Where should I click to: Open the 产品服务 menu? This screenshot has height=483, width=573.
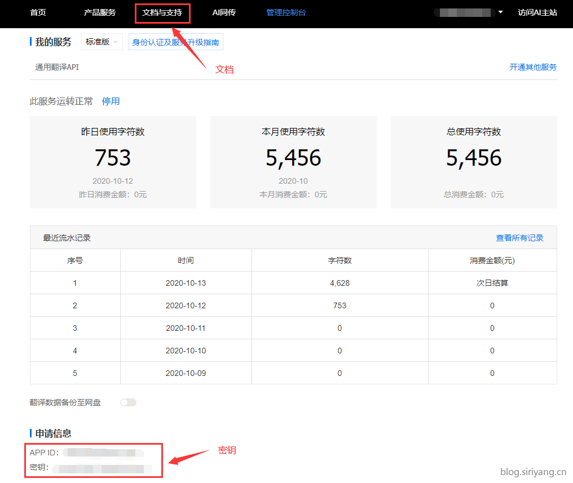tap(100, 12)
